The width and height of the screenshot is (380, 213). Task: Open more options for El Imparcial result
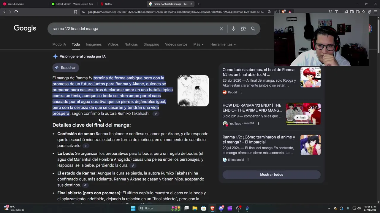(x=248, y=160)
